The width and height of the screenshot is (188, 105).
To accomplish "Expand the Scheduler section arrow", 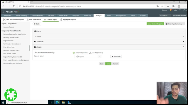I will click(x=183, y=41).
